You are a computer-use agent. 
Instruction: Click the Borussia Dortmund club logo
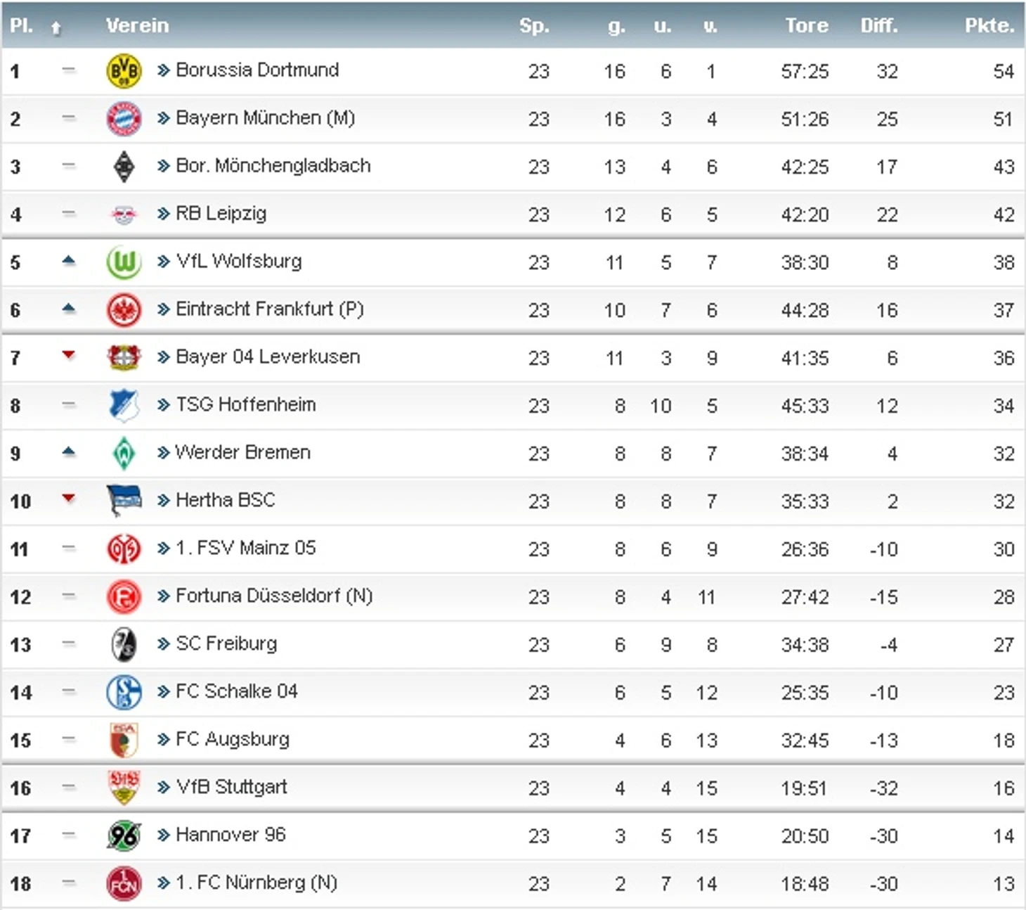[x=124, y=71]
